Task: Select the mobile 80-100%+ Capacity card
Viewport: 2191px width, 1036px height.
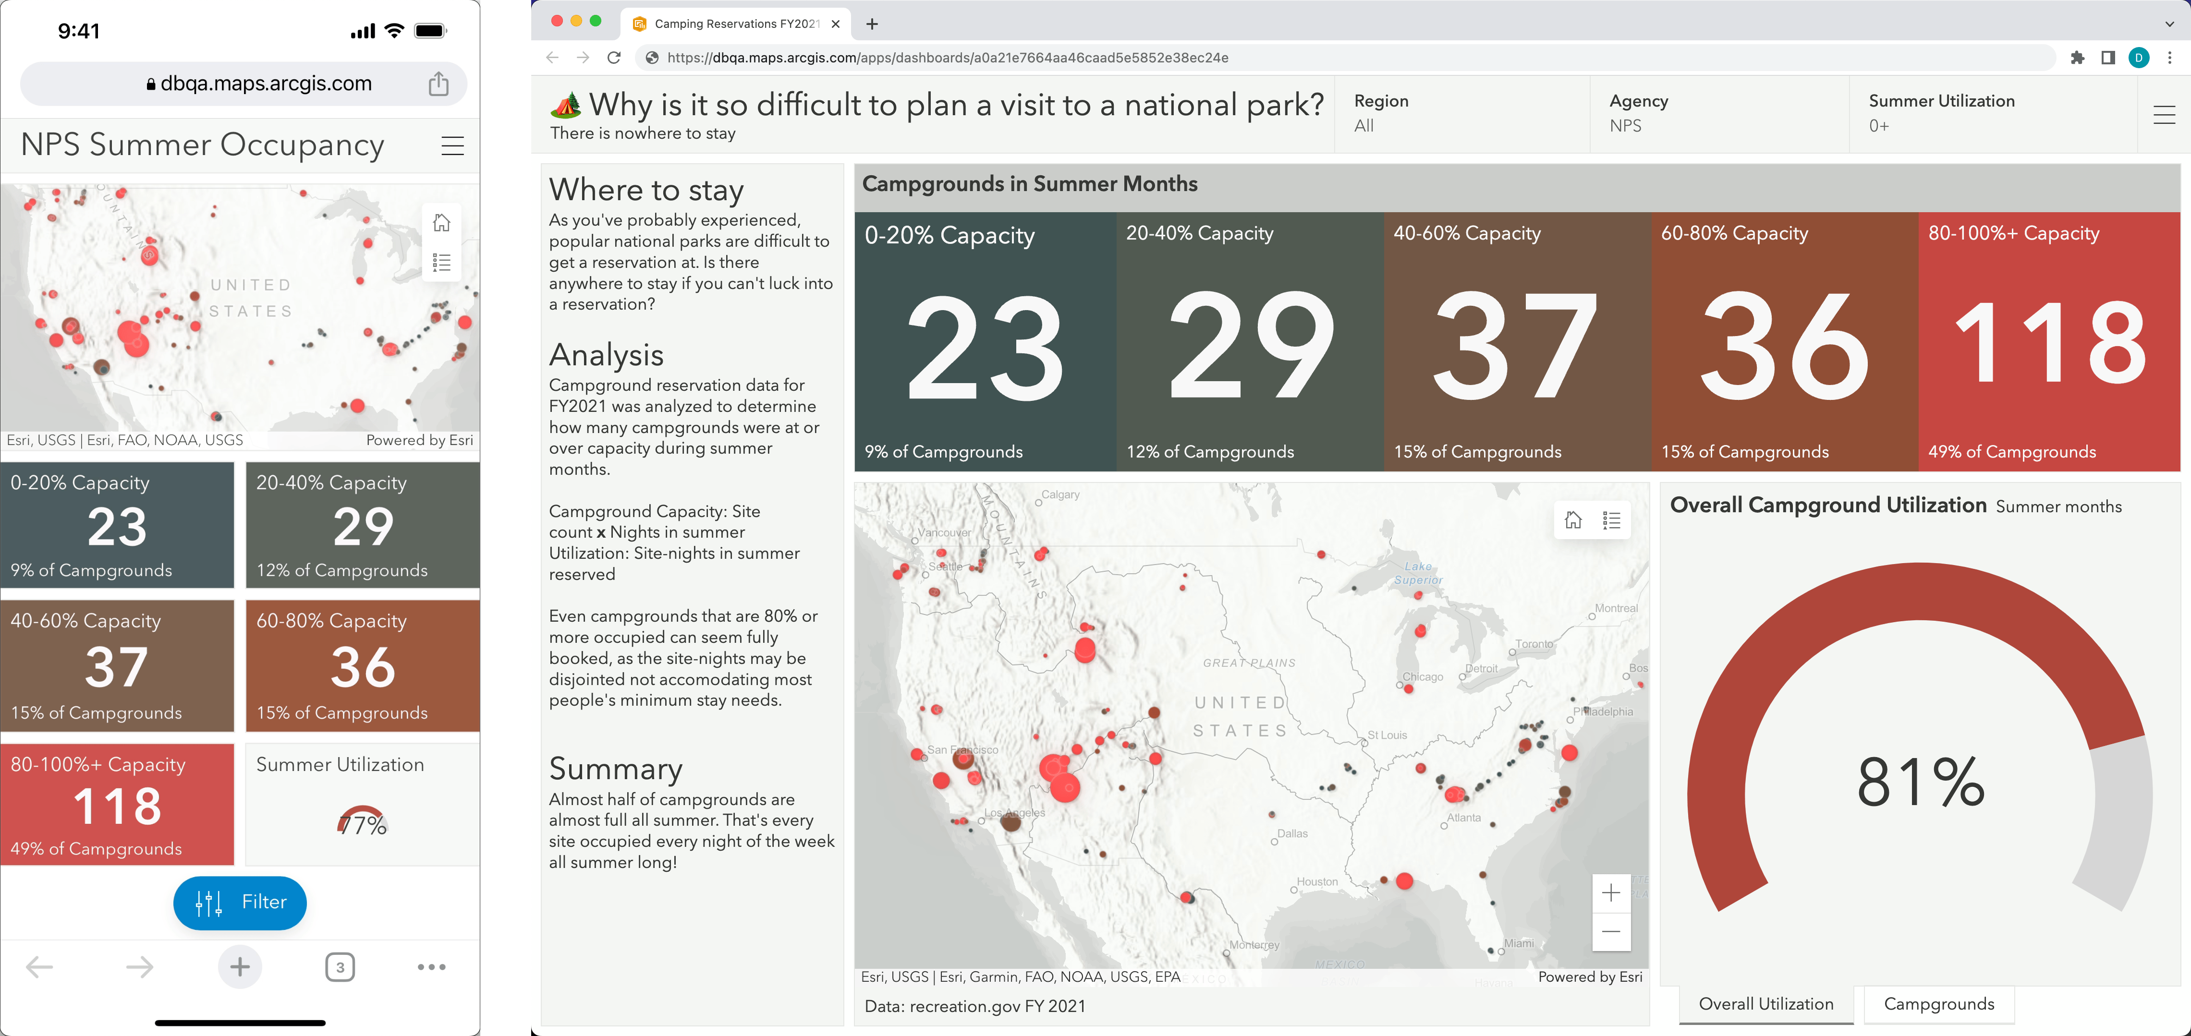Action: pyautogui.click(x=117, y=805)
